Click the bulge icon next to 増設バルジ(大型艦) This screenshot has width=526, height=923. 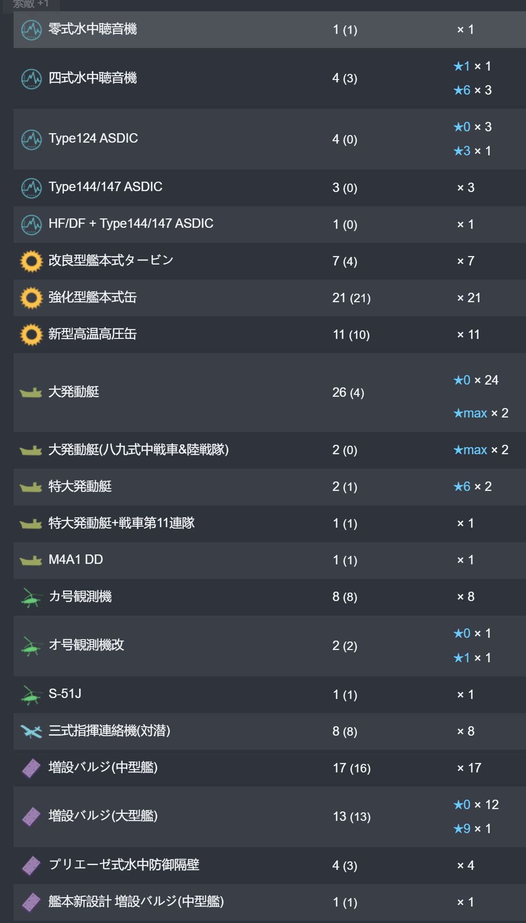31,817
